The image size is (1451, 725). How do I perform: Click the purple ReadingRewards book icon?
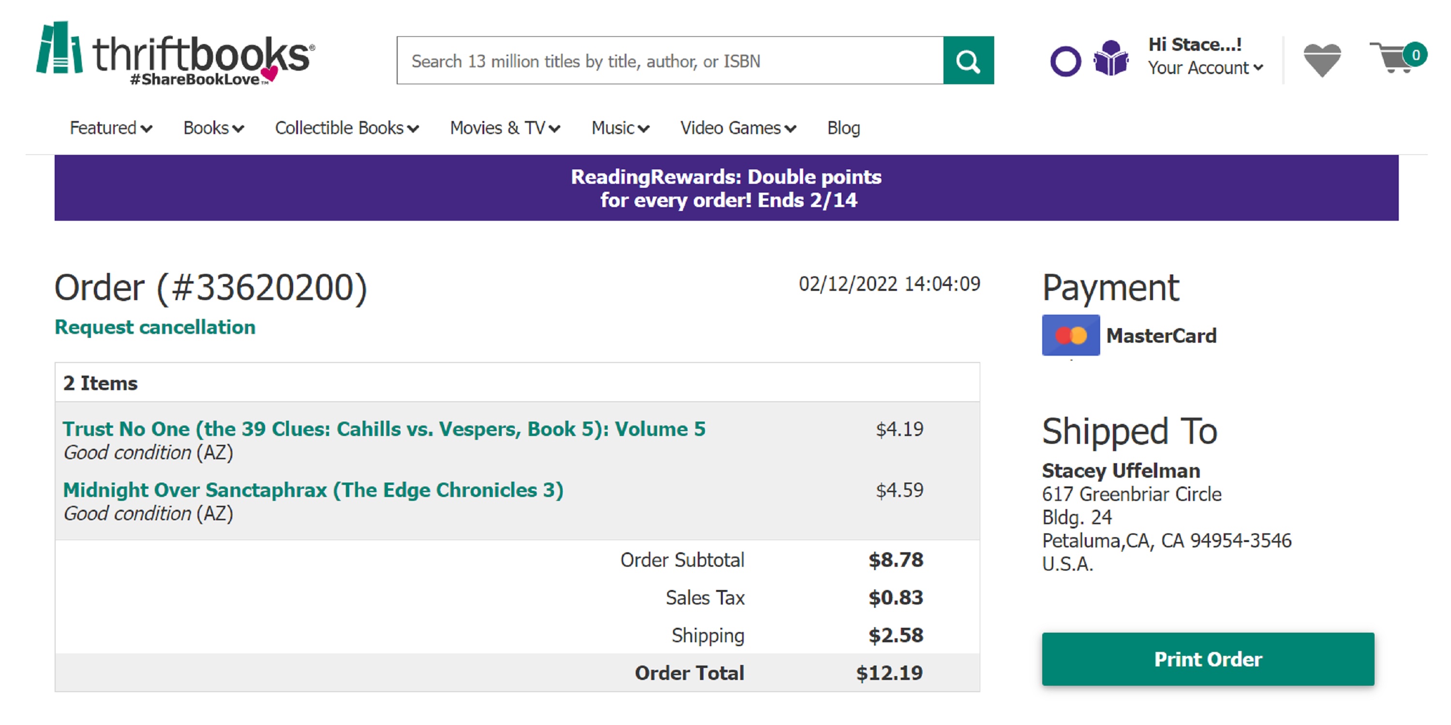1111,58
